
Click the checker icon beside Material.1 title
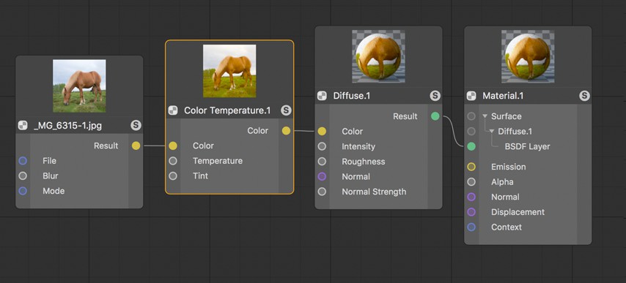point(471,96)
